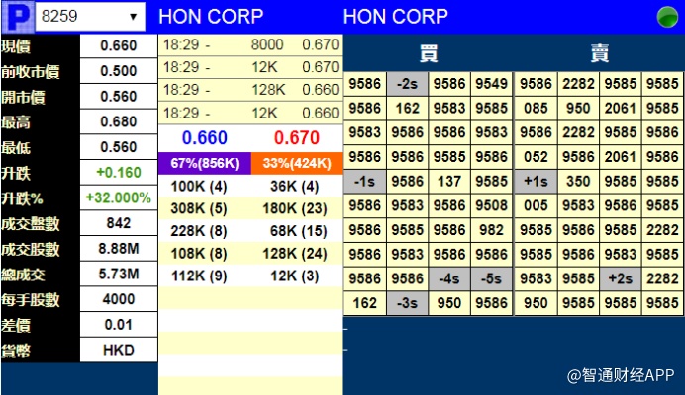Image resolution: width=685 pixels, height=395 pixels.
Task: Select the 總成交 value 5.73M
Action: (x=119, y=274)
